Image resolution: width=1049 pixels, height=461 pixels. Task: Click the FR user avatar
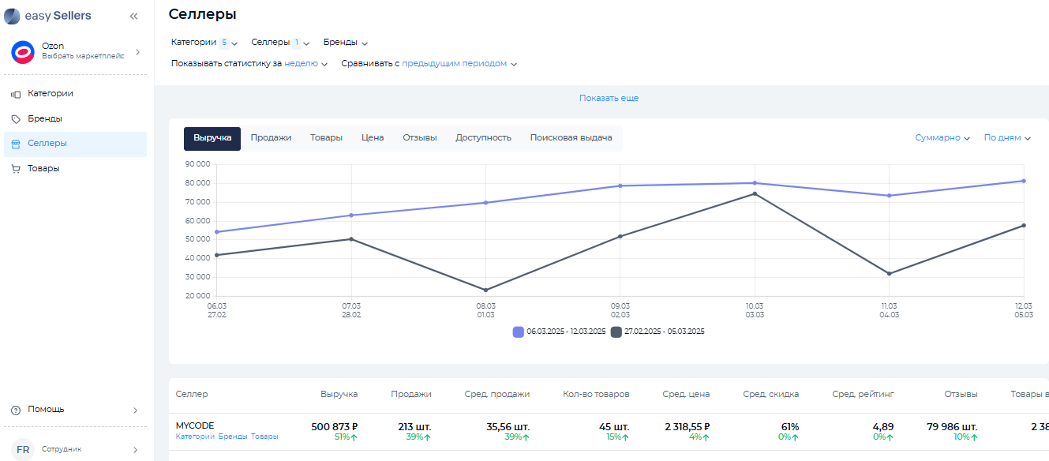pyautogui.click(x=23, y=449)
